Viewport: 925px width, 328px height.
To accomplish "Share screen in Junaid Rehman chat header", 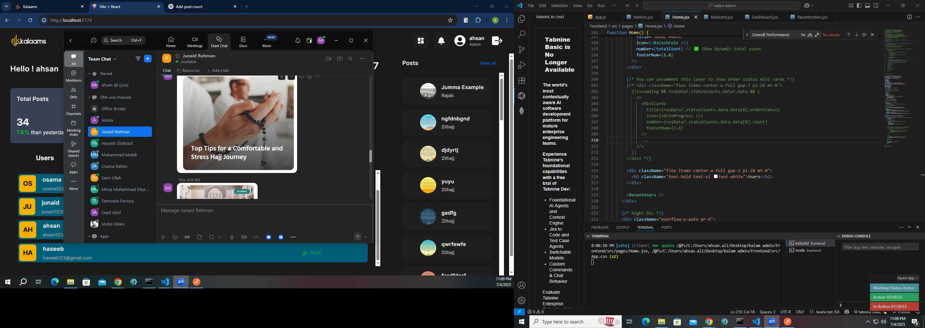I will [x=340, y=59].
